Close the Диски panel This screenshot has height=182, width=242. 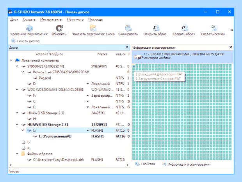(x=127, y=47)
